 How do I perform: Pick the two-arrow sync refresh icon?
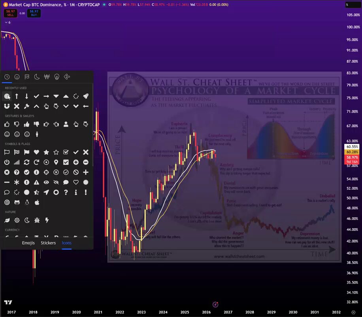click(26, 162)
